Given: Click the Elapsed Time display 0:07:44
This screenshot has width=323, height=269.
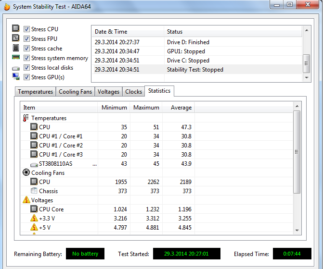Looking at the screenshot, I should [292, 254].
